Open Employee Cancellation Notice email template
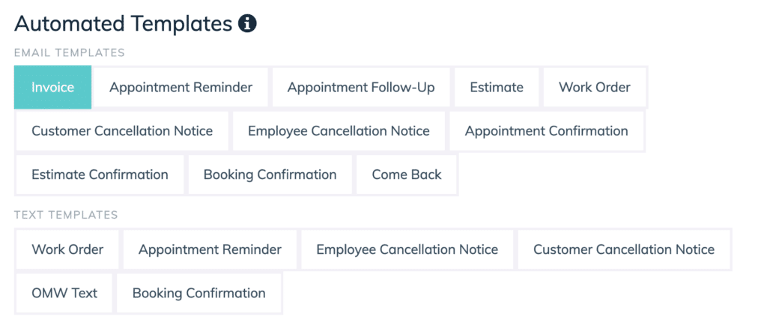Viewport: 767px width, 331px height. pyautogui.click(x=339, y=131)
